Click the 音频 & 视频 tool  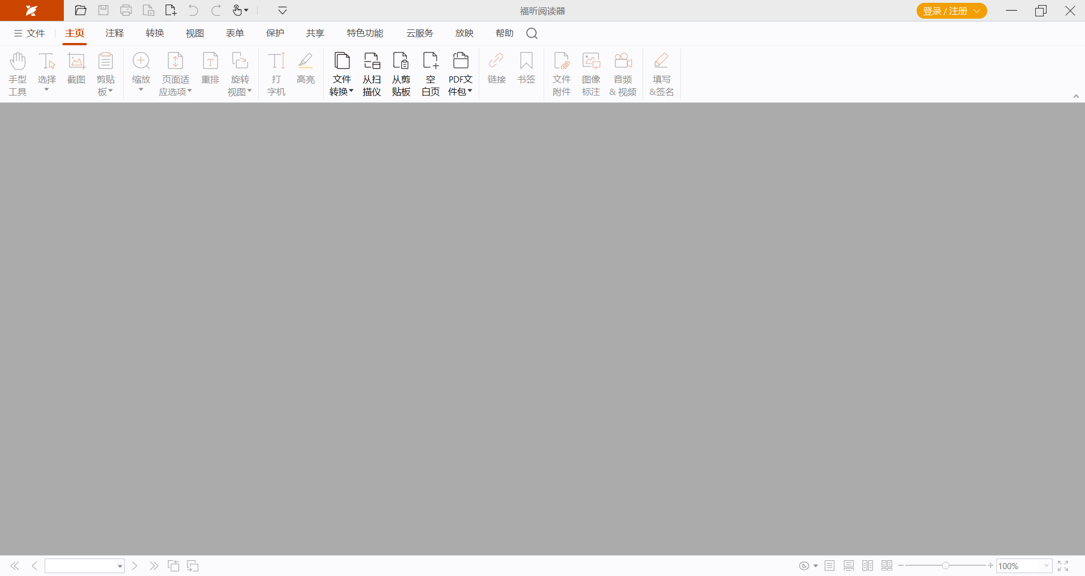(623, 73)
